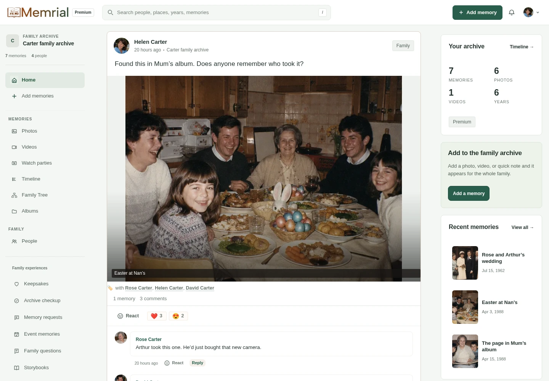Click the People sidebar icon
The height and width of the screenshot is (381, 549).
click(14, 241)
